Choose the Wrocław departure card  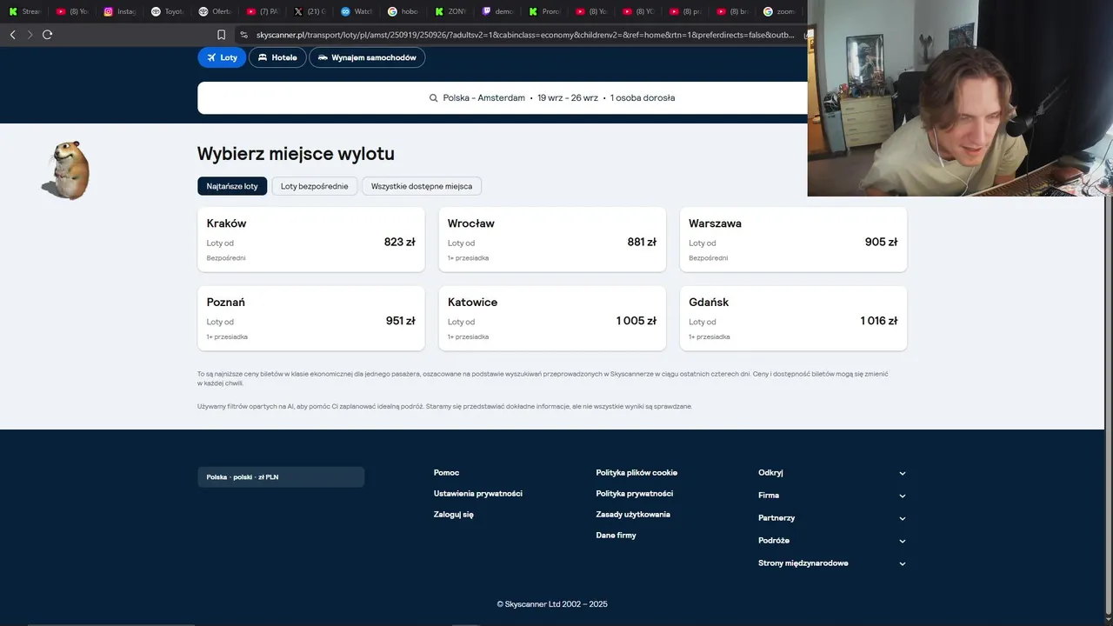coord(552,239)
